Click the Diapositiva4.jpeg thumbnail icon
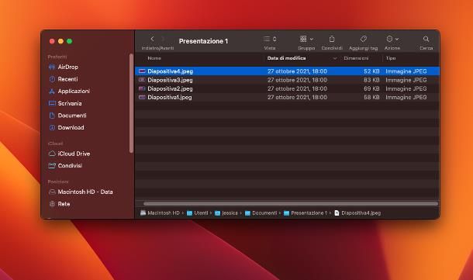The height and width of the screenshot is (280, 473). coord(142,71)
